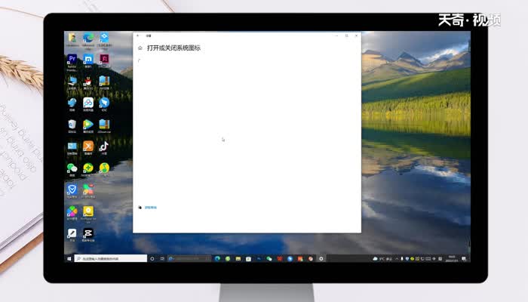
Task: Maximize the Settings window
Action: (x=346, y=35)
